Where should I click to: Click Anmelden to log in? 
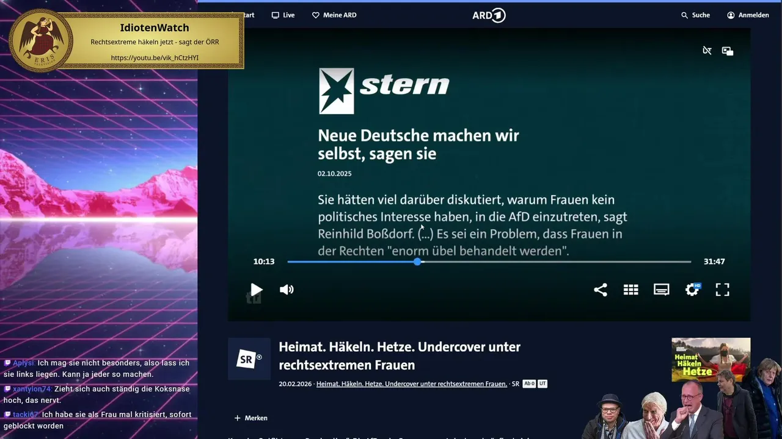[748, 15]
